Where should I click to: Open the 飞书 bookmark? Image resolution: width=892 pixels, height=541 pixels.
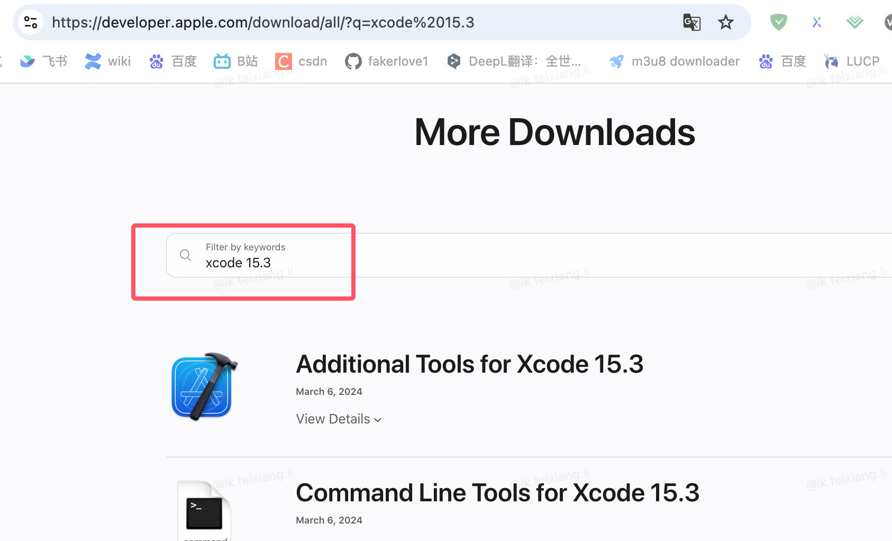coord(43,61)
